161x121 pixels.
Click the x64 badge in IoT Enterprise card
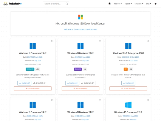coord(131,69)
